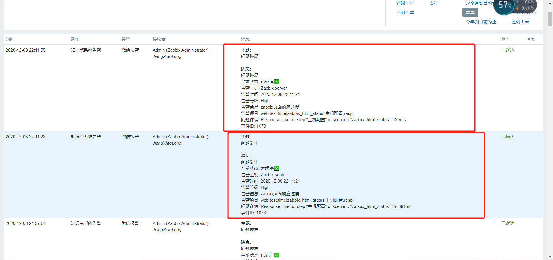Click 告警主机: Zabbix server in the 22:11:22 row
This screenshot has width=553, height=260.
[x=264, y=175]
